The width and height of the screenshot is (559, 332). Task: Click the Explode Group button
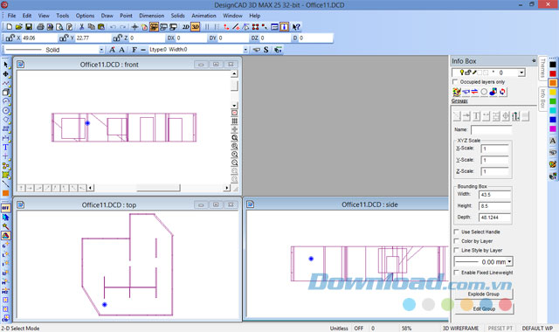coord(484,294)
